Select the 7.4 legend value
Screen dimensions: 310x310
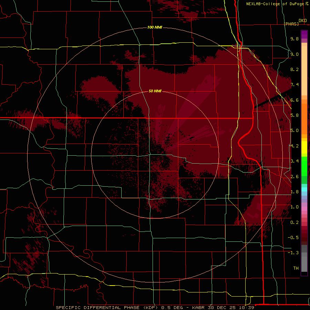pos(294,85)
